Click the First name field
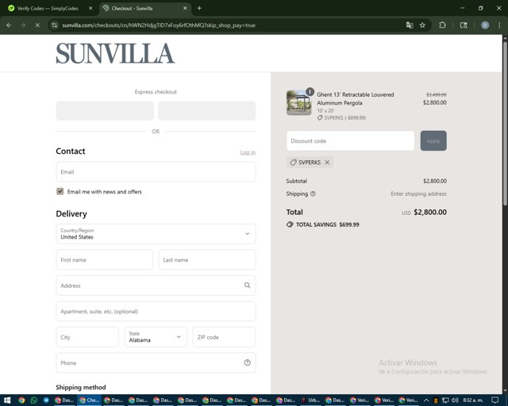 pos(104,259)
